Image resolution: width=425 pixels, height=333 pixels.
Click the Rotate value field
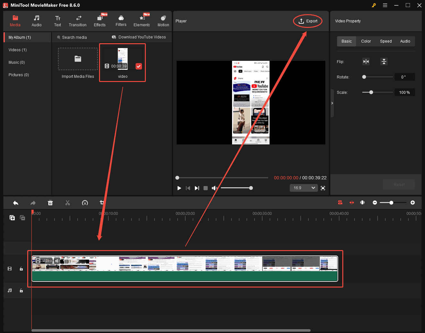pyautogui.click(x=404, y=77)
